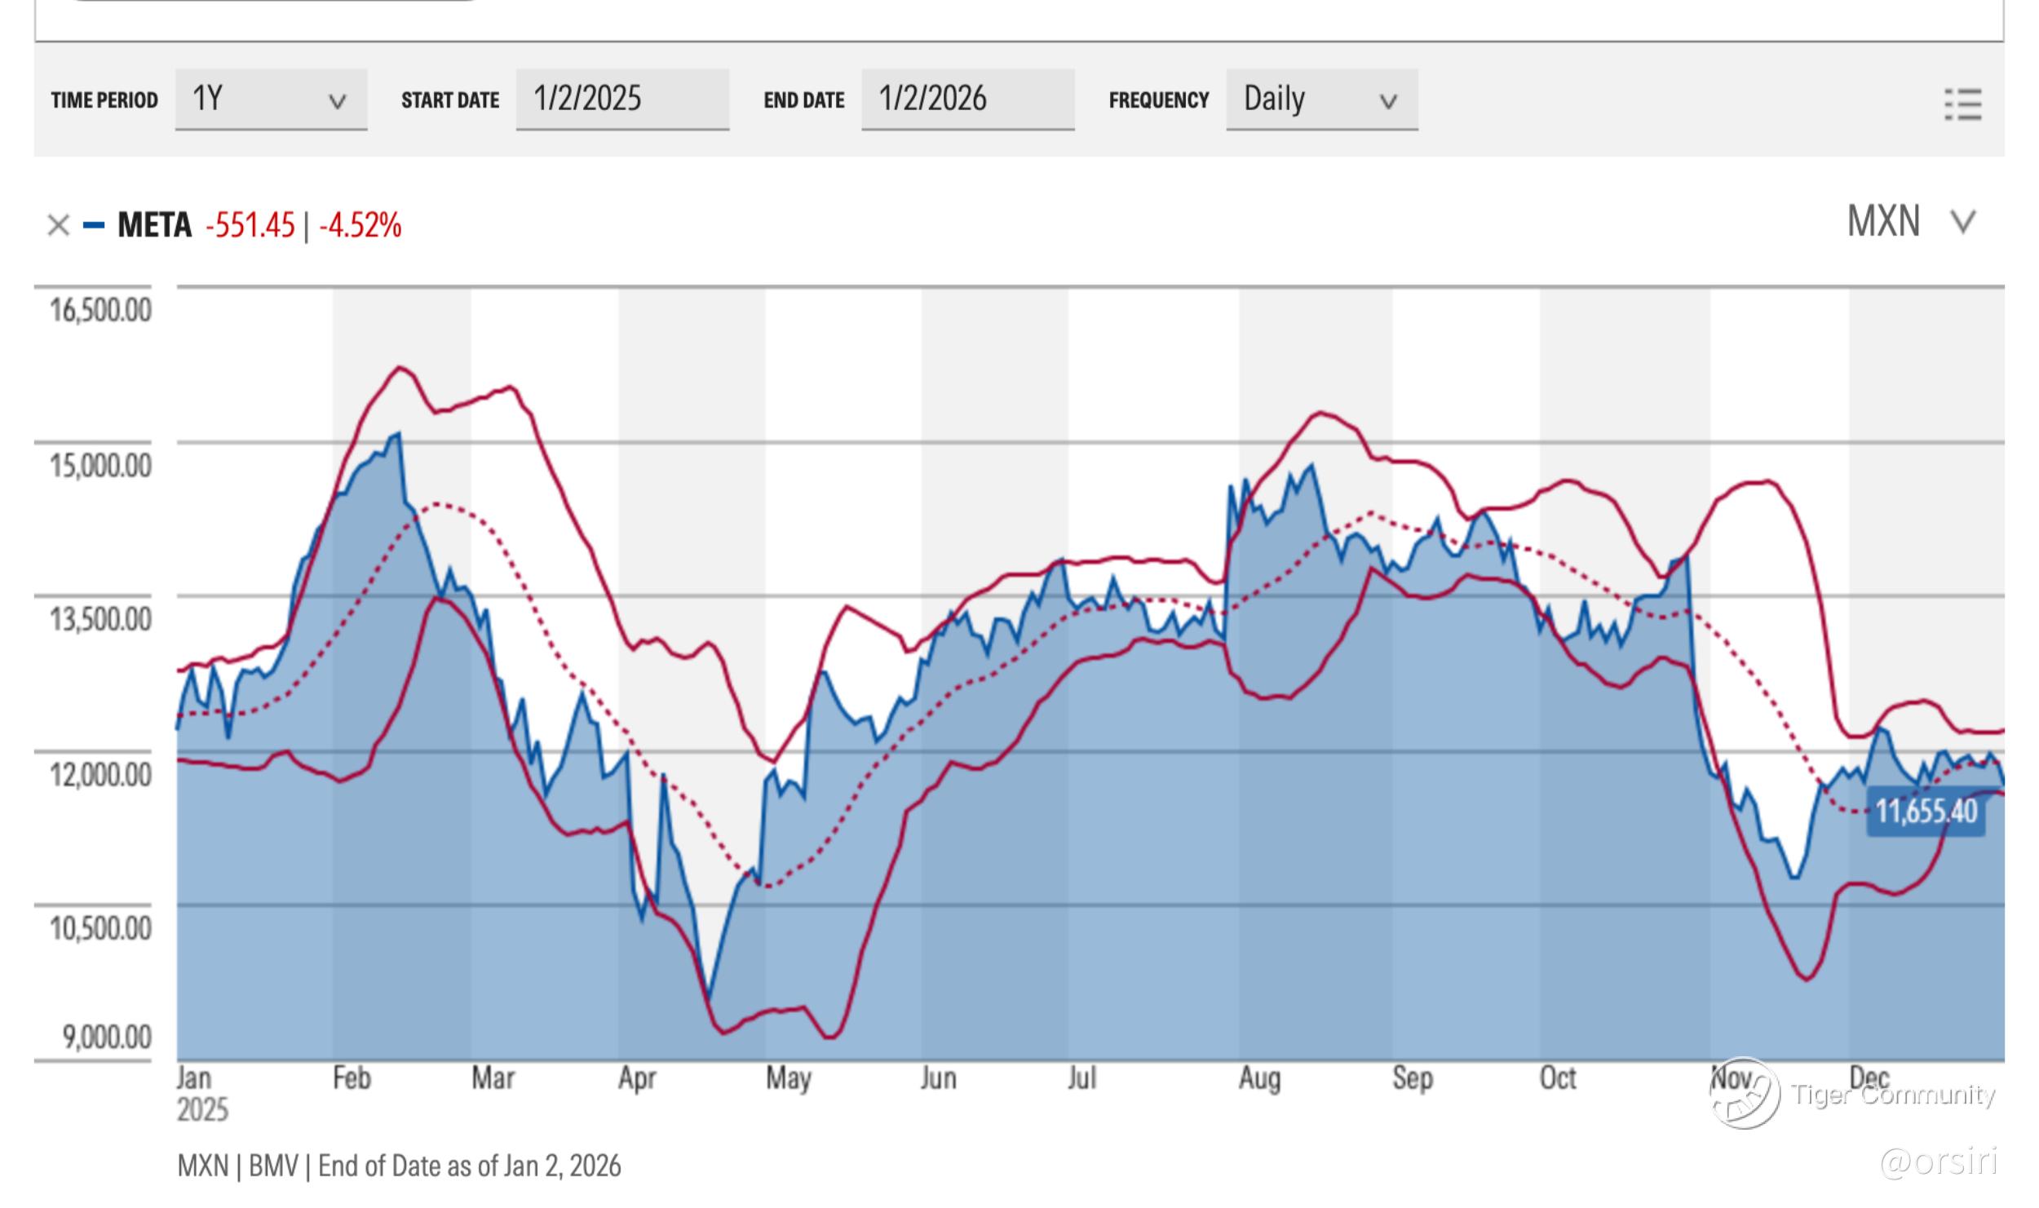Expand the Frequency Daily dropdown
Image resolution: width=2039 pixels, height=1208 pixels.
(1321, 100)
